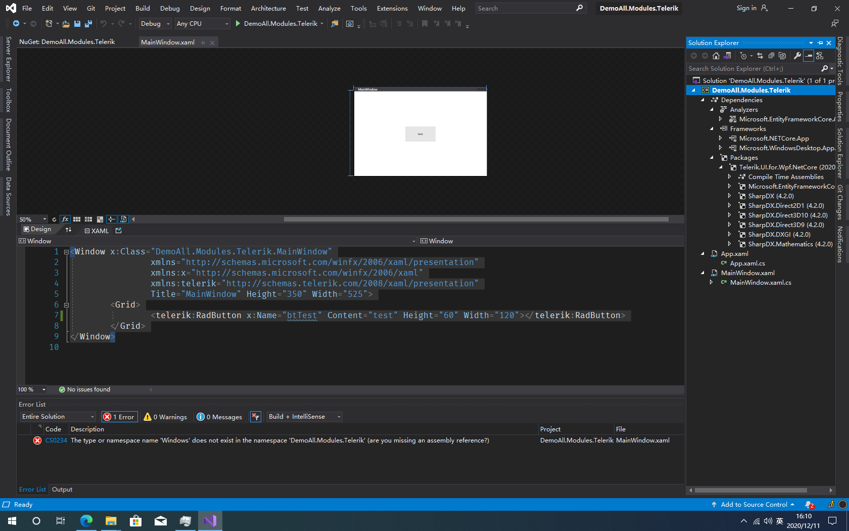Click the clear filter icon in Error List
Image resolution: width=849 pixels, height=531 pixels.
pos(256,417)
